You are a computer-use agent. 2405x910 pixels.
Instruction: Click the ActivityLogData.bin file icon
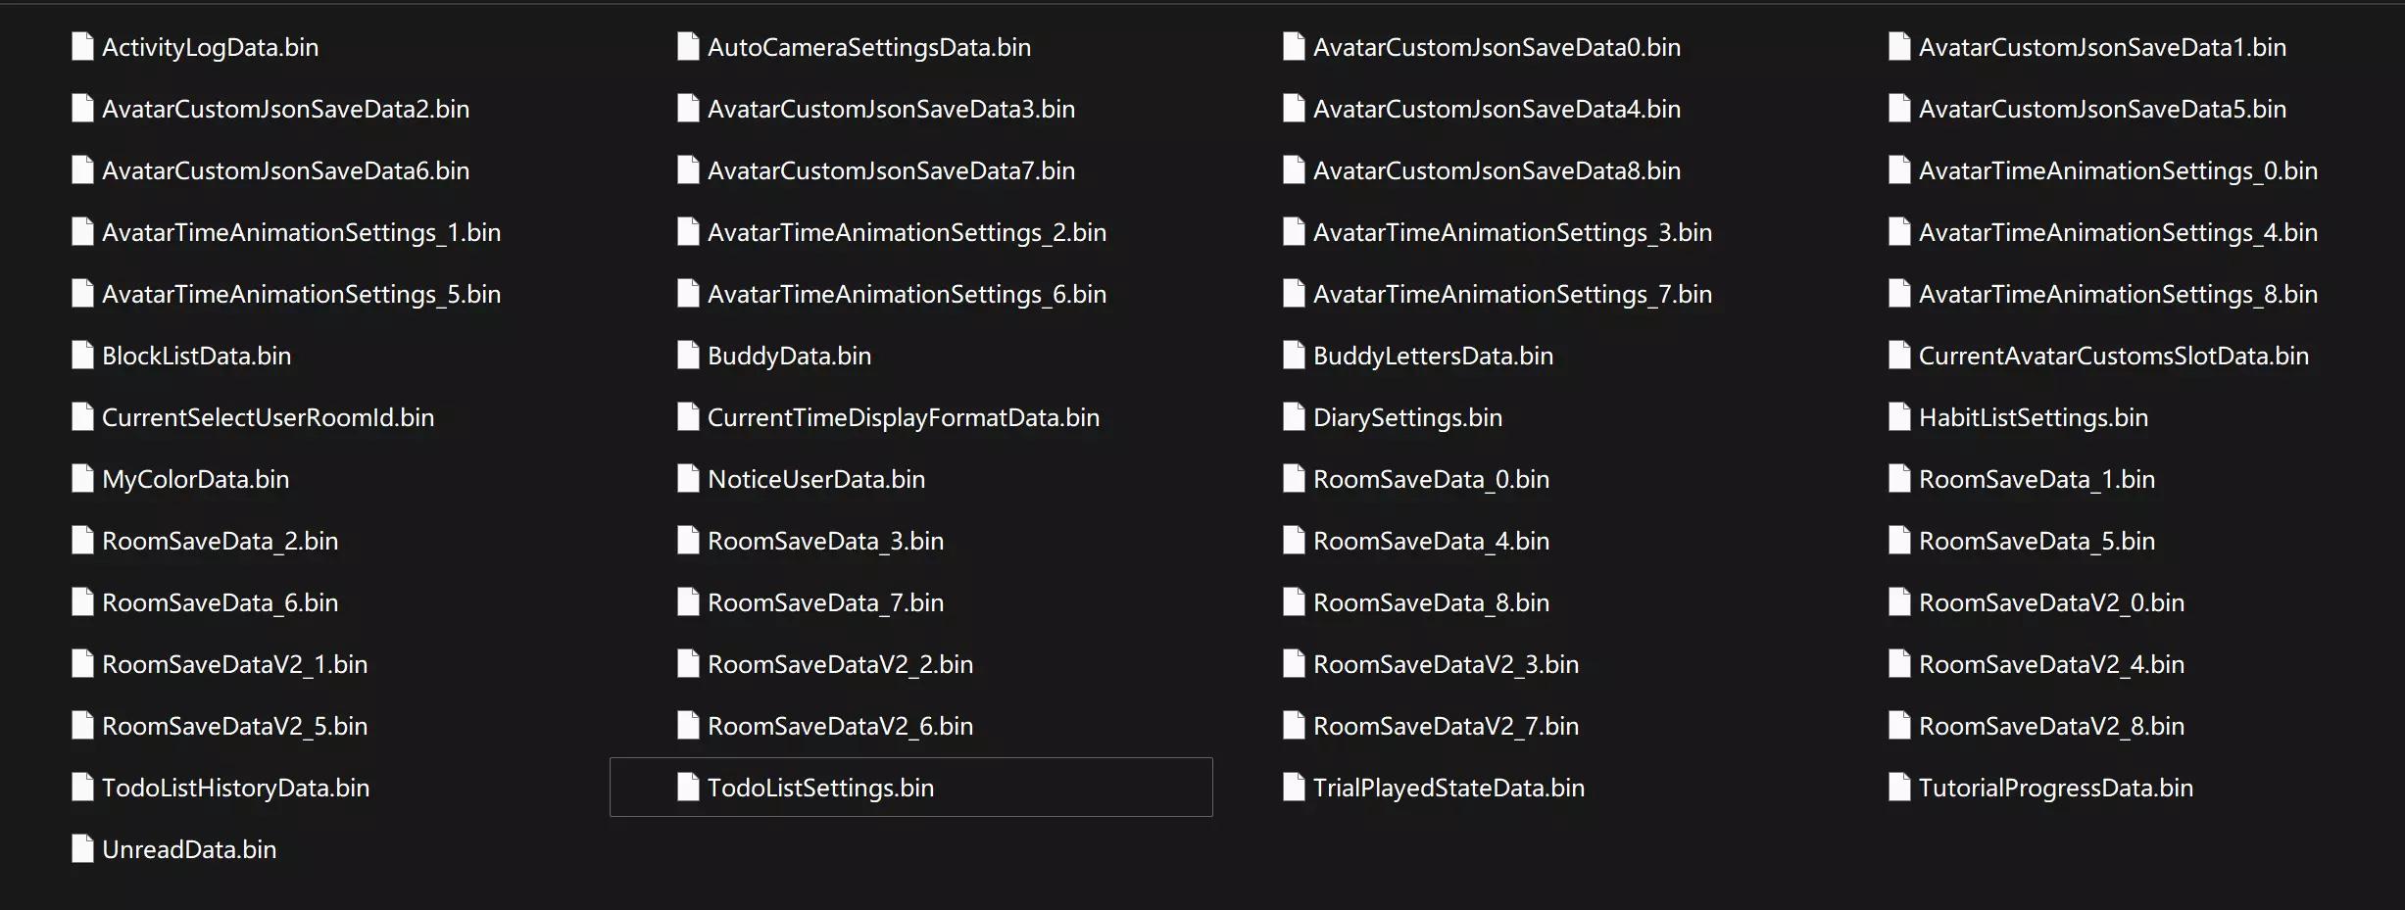[82, 47]
